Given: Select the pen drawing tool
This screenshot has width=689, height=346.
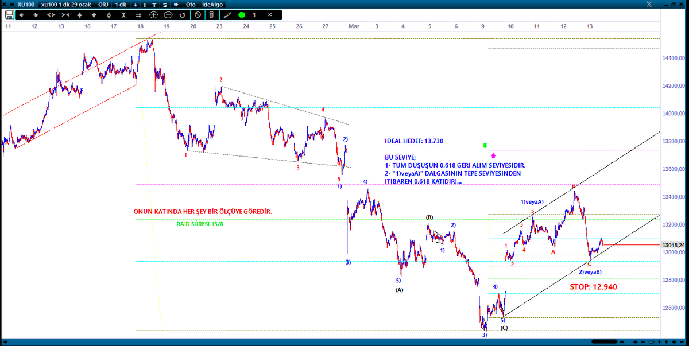Looking at the screenshot, I should pyautogui.click(x=226, y=15).
